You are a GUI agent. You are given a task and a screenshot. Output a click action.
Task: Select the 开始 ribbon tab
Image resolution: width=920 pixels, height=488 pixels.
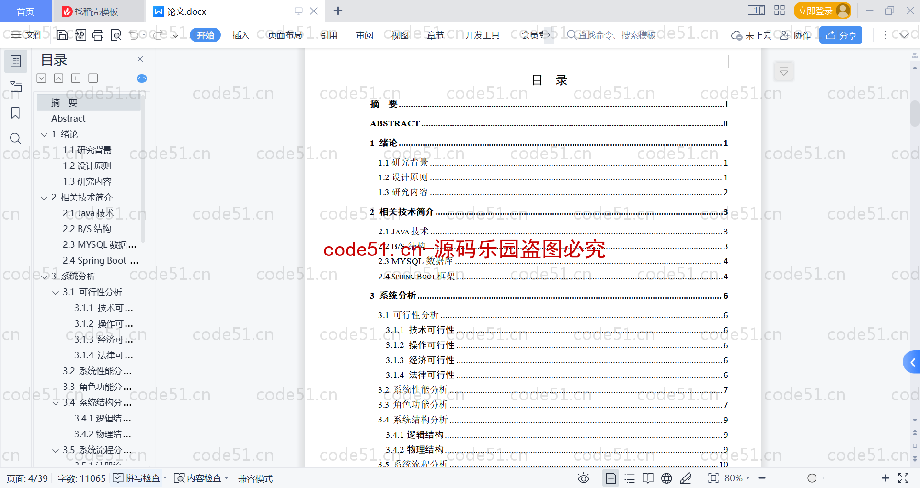tap(205, 35)
